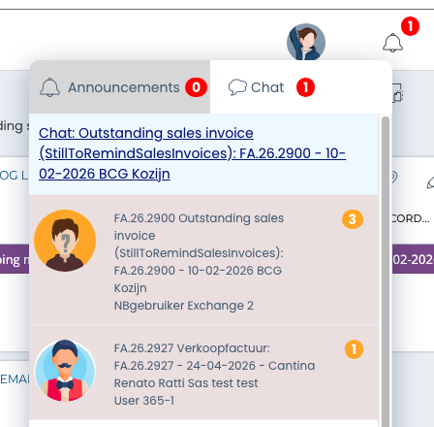Click the orange badge showing 3 unread

click(x=353, y=219)
